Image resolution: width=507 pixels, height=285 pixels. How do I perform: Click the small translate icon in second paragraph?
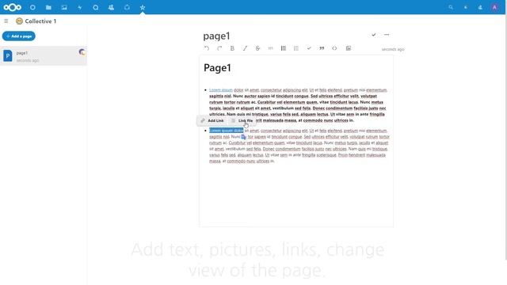(243, 137)
